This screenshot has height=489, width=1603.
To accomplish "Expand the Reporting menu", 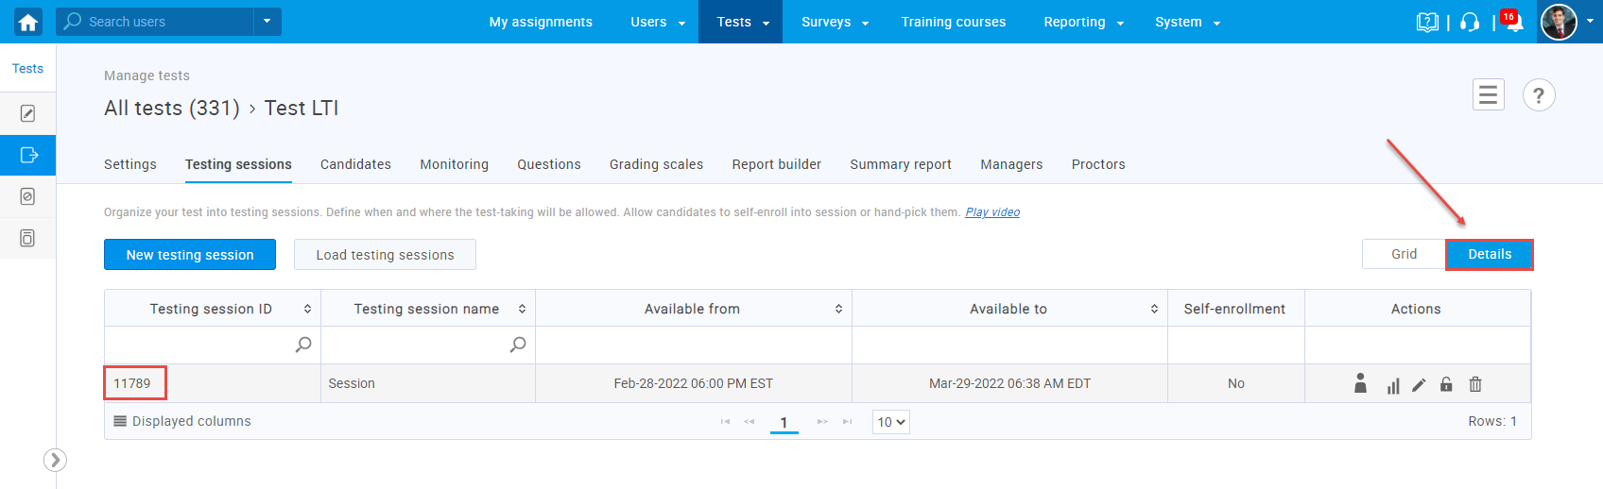I will tap(1083, 22).
